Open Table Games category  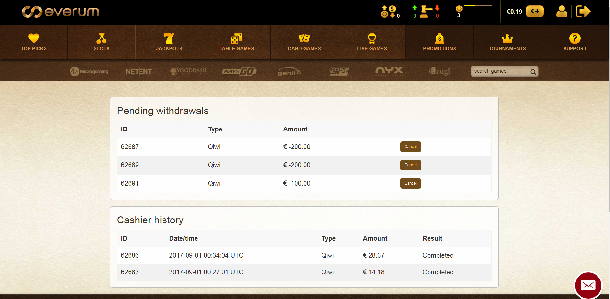[237, 42]
